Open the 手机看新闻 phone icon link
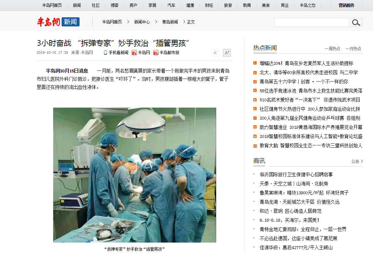 pos(105,52)
